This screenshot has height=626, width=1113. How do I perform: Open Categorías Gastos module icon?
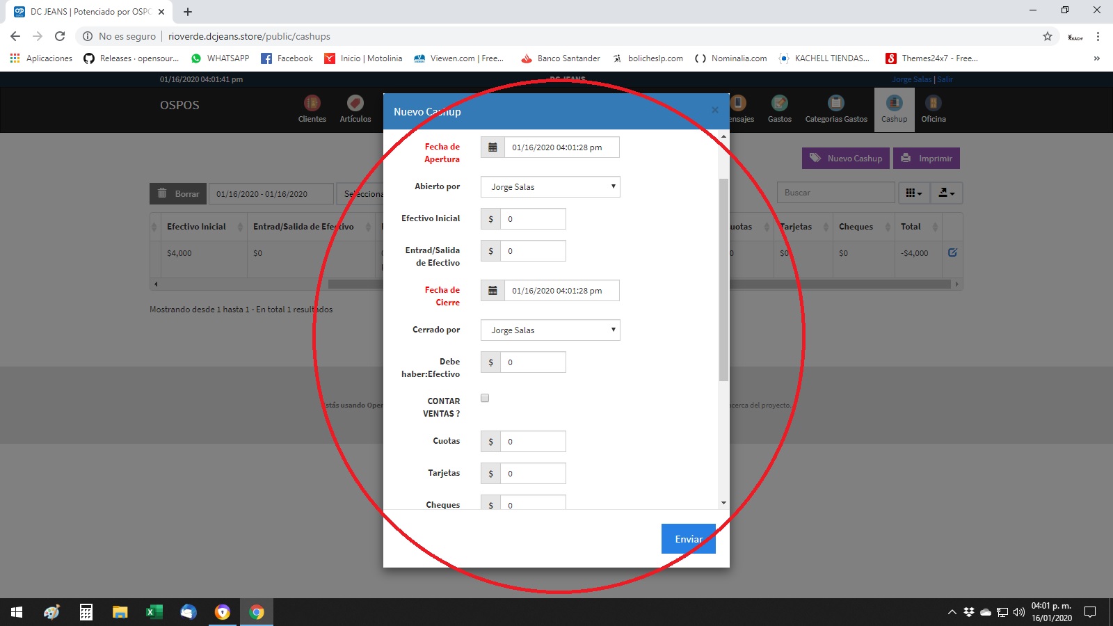click(x=835, y=108)
